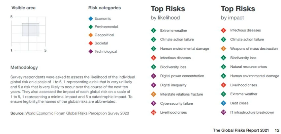The image size is (281, 134).
Task: Select the purple Technological legend diamond
Action: [90, 51]
